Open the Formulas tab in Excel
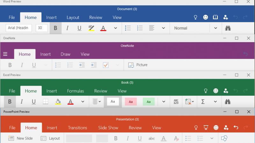The width and height of the screenshot is (255, 143). (x=76, y=91)
